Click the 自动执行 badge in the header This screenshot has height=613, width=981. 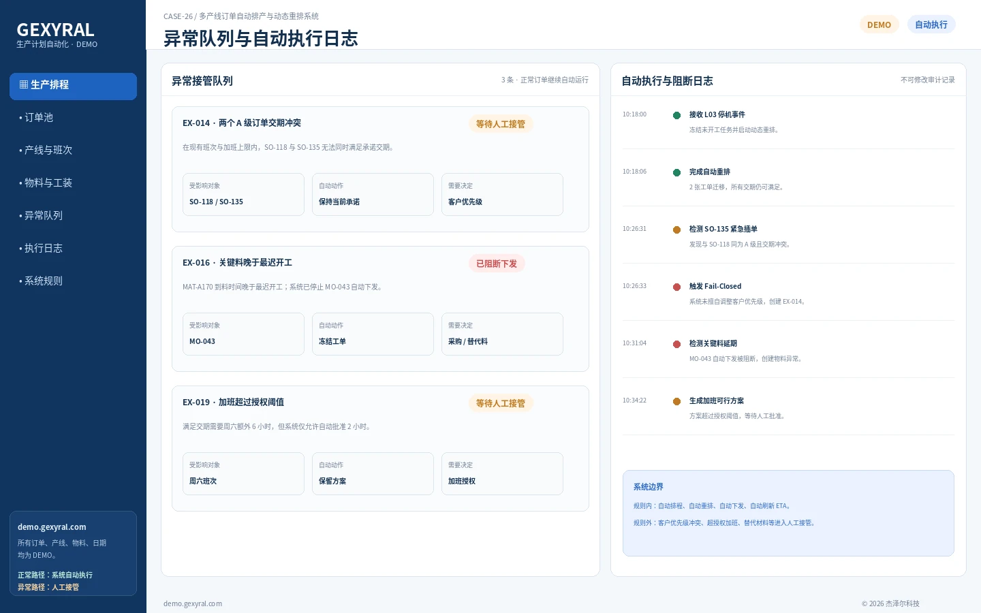(x=931, y=25)
